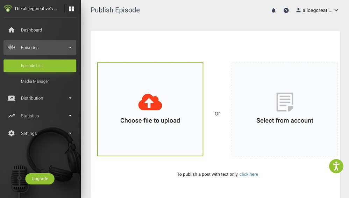Click the Statistics trend line icon
Screen dimensions: 349x198
point(11,116)
